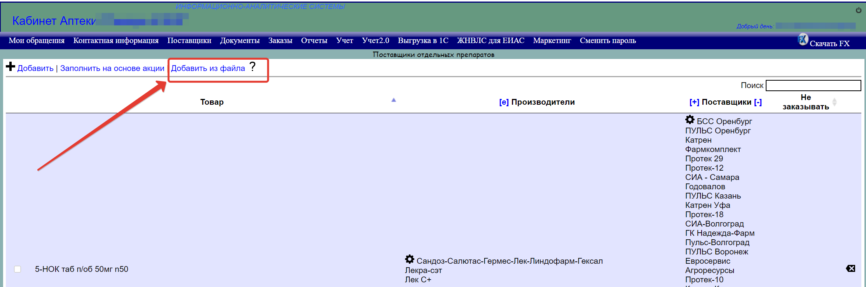Open the Отчеты menu

pos(314,41)
